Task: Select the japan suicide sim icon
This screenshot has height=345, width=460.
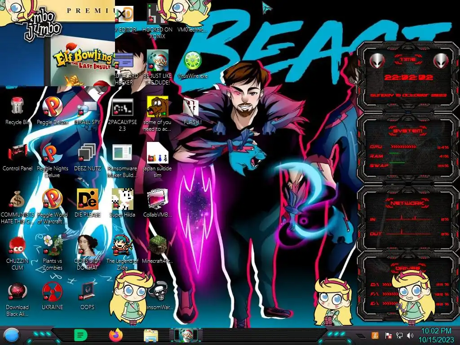Action: click(157, 153)
